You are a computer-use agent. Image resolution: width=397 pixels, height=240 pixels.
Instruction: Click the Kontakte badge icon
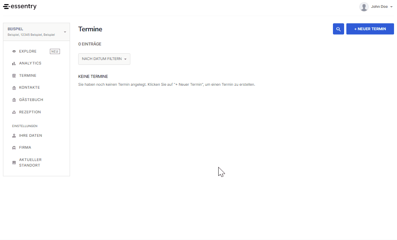click(x=14, y=88)
